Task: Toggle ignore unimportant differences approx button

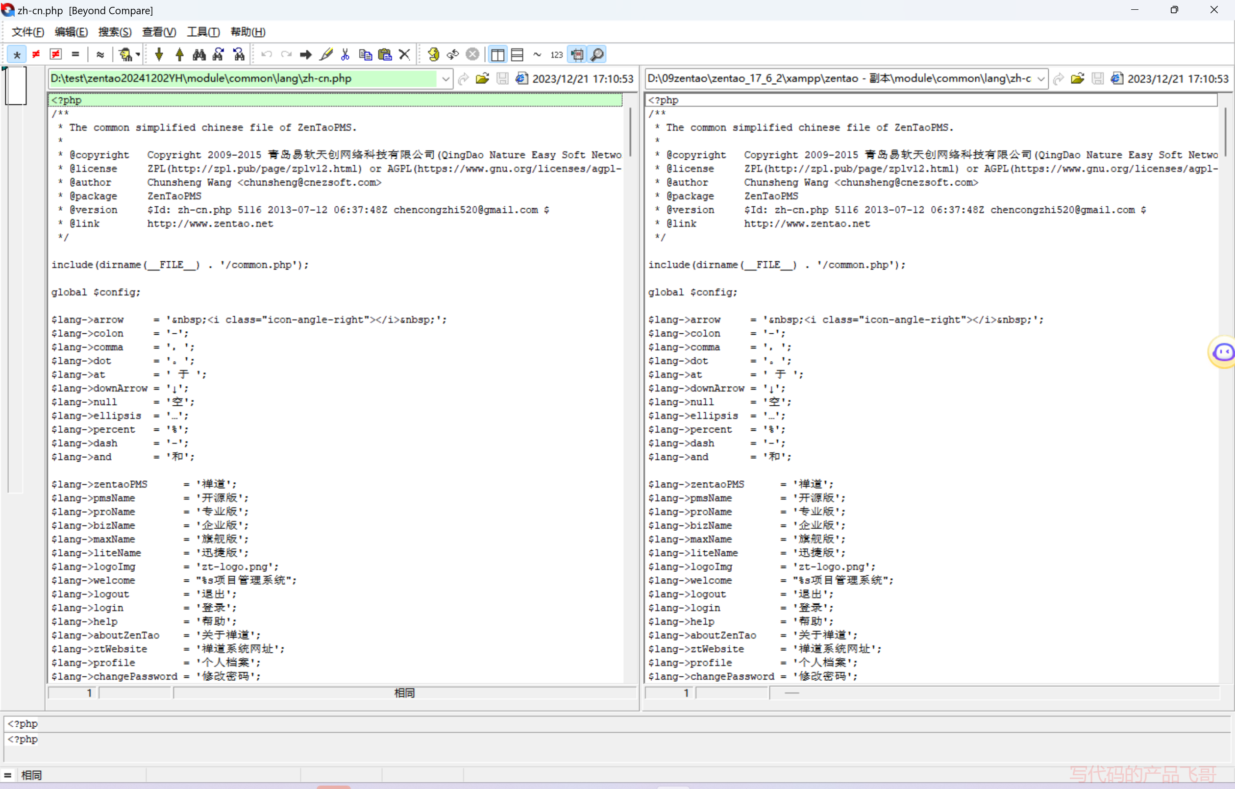Action: click(100, 54)
